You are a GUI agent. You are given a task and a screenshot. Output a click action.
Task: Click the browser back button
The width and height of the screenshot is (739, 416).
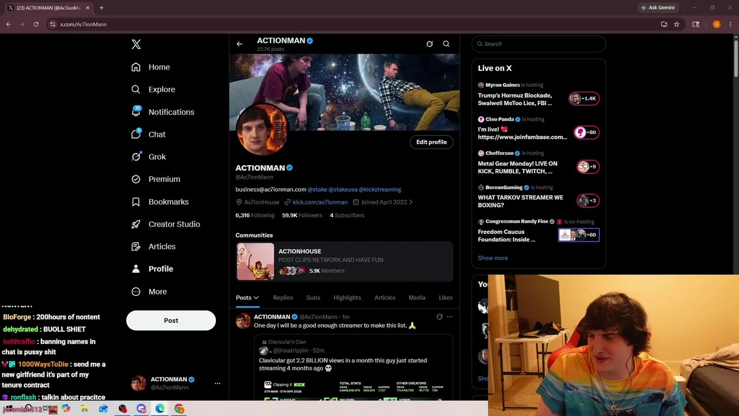(8, 24)
